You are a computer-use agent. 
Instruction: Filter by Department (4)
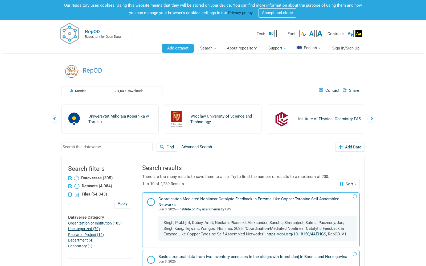[x=81, y=240]
